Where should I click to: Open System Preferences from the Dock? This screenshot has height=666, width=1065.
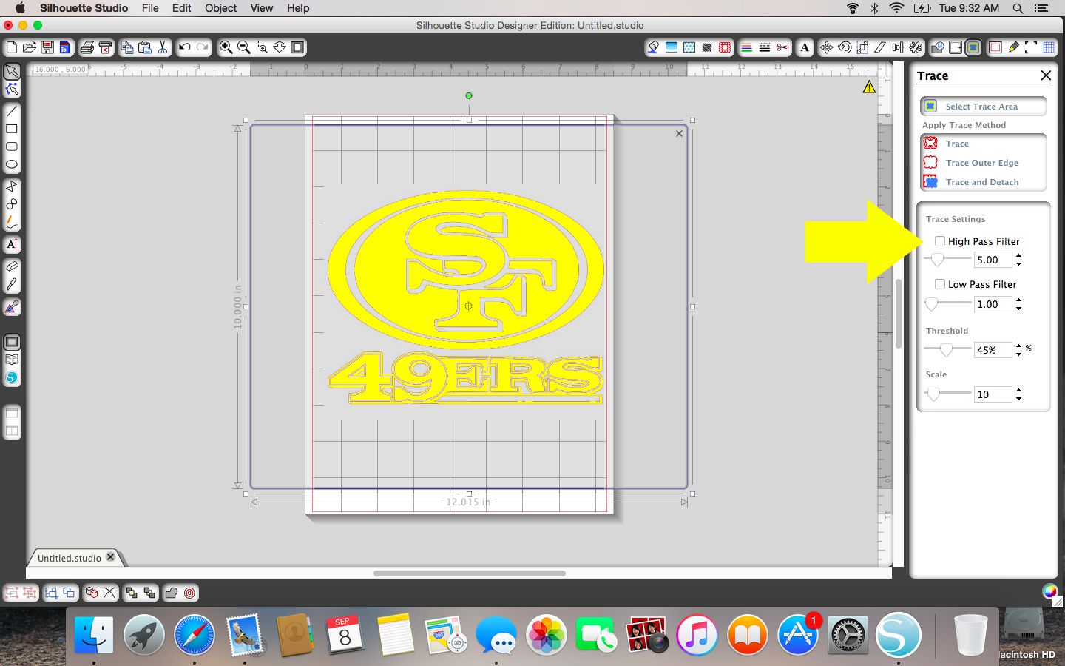coord(848,635)
